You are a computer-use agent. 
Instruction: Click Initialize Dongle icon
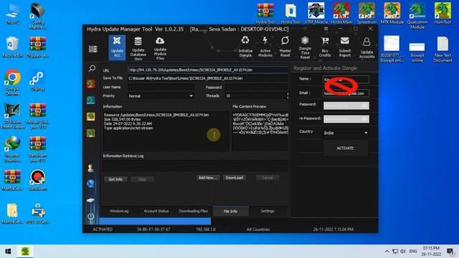[x=245, y=47]
